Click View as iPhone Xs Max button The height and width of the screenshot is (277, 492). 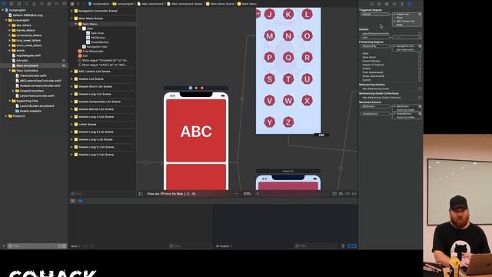171,194
